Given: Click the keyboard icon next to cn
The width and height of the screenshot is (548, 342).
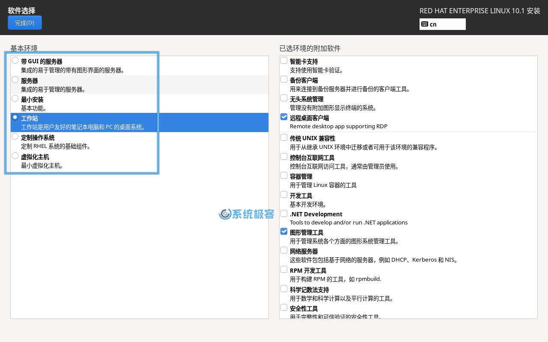Looking at the screenshot, I should 424,24.
